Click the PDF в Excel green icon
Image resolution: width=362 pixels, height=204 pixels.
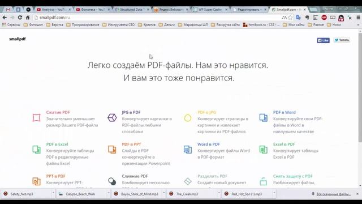pos(36,150)
